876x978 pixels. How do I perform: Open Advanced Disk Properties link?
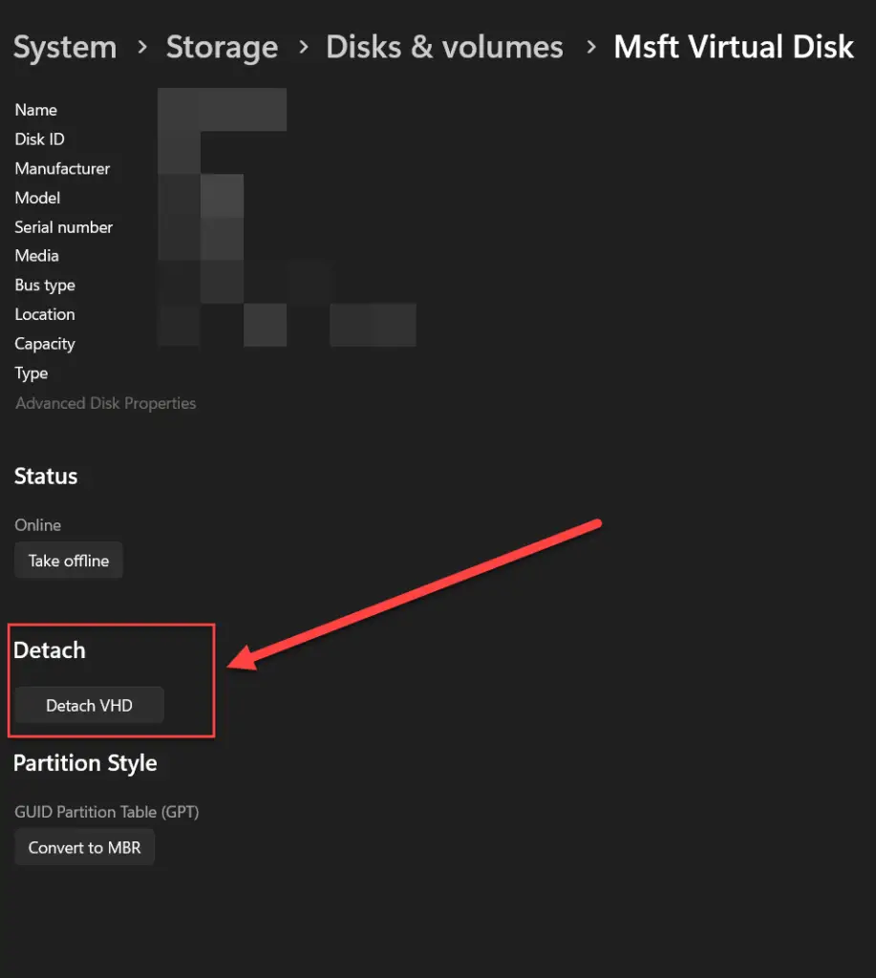106,403
